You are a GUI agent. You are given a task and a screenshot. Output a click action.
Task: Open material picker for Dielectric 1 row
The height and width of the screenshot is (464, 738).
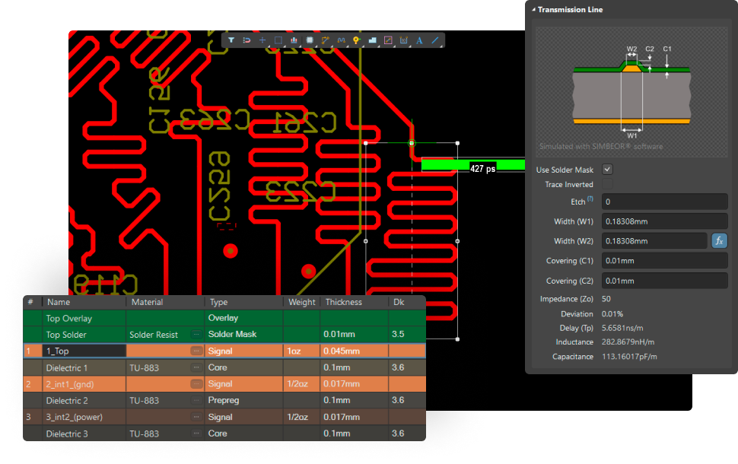pyautogui.click(x=197, y=368)
